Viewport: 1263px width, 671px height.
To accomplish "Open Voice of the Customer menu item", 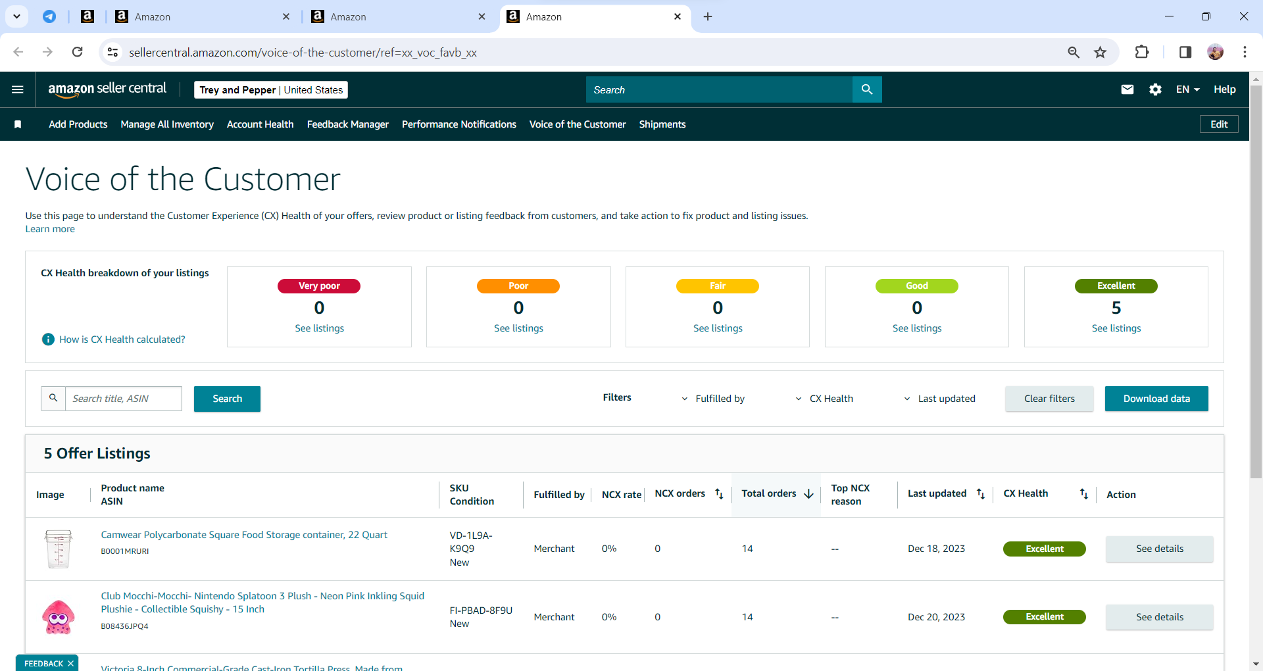I will click(x=578, y=124).
